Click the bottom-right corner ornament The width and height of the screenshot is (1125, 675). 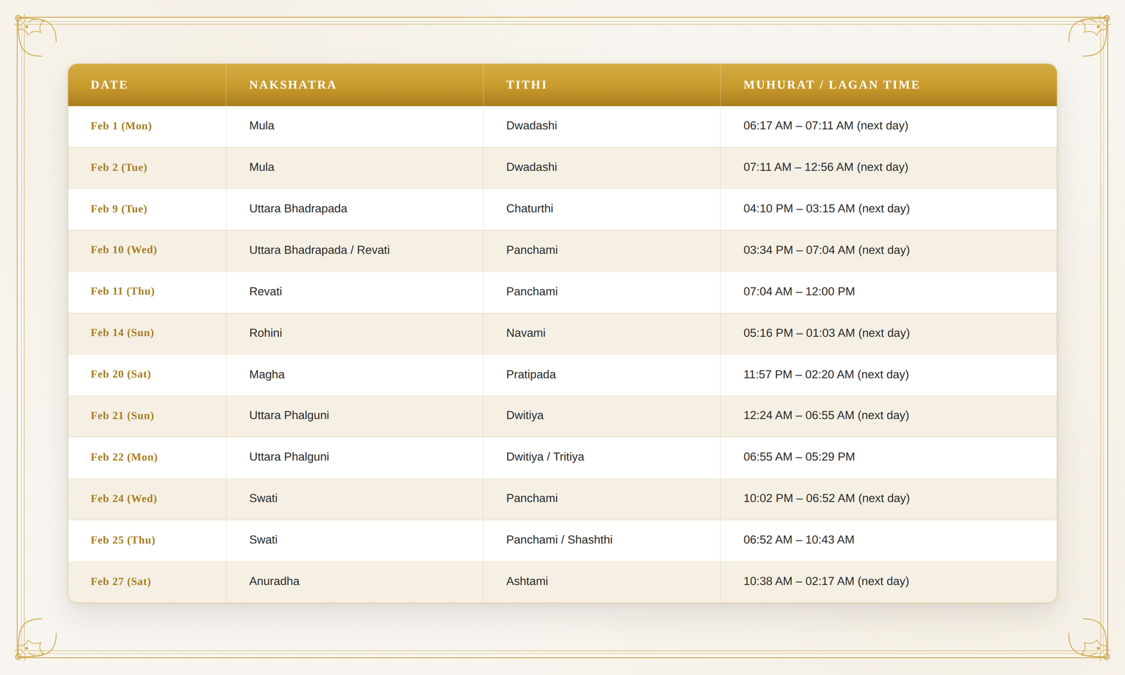[x=1088, y=639]
